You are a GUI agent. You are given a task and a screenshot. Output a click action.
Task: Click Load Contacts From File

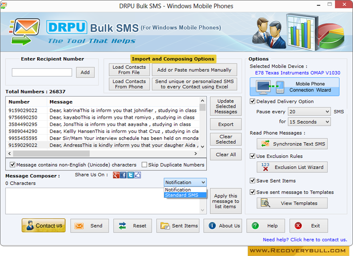click(x=129, y=70)
